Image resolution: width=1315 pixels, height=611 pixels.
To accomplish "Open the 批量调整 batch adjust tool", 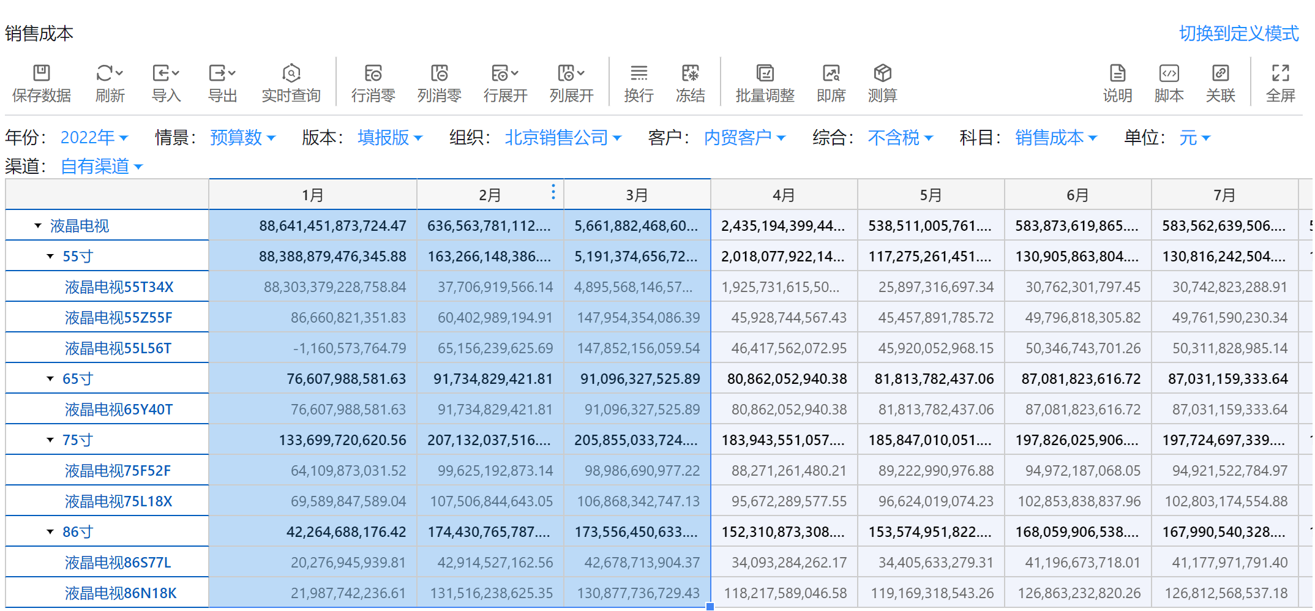I will (765, 73).
